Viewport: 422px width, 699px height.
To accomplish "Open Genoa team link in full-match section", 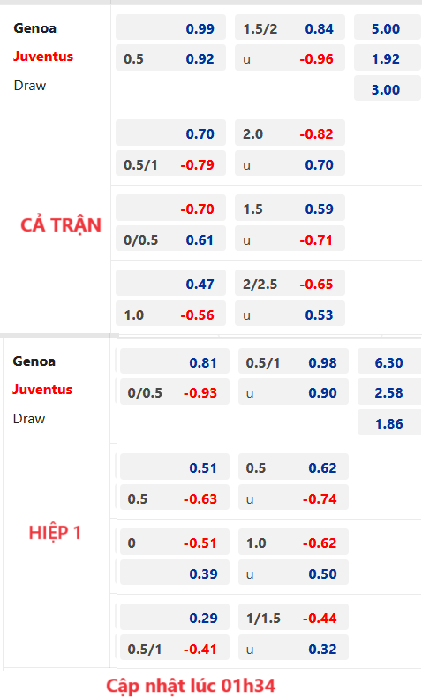I will (x=34, y=28).
